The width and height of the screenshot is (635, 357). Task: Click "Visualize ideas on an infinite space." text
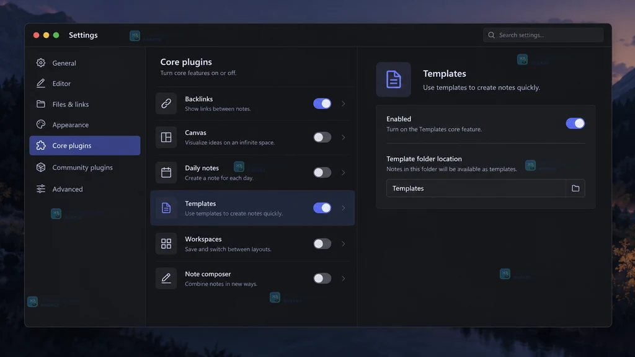pyautogui.click(x=229, y=143)
